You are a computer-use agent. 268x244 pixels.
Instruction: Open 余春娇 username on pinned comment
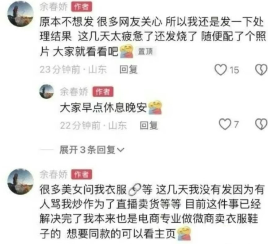pyautogui.click(x=54, y=7)
